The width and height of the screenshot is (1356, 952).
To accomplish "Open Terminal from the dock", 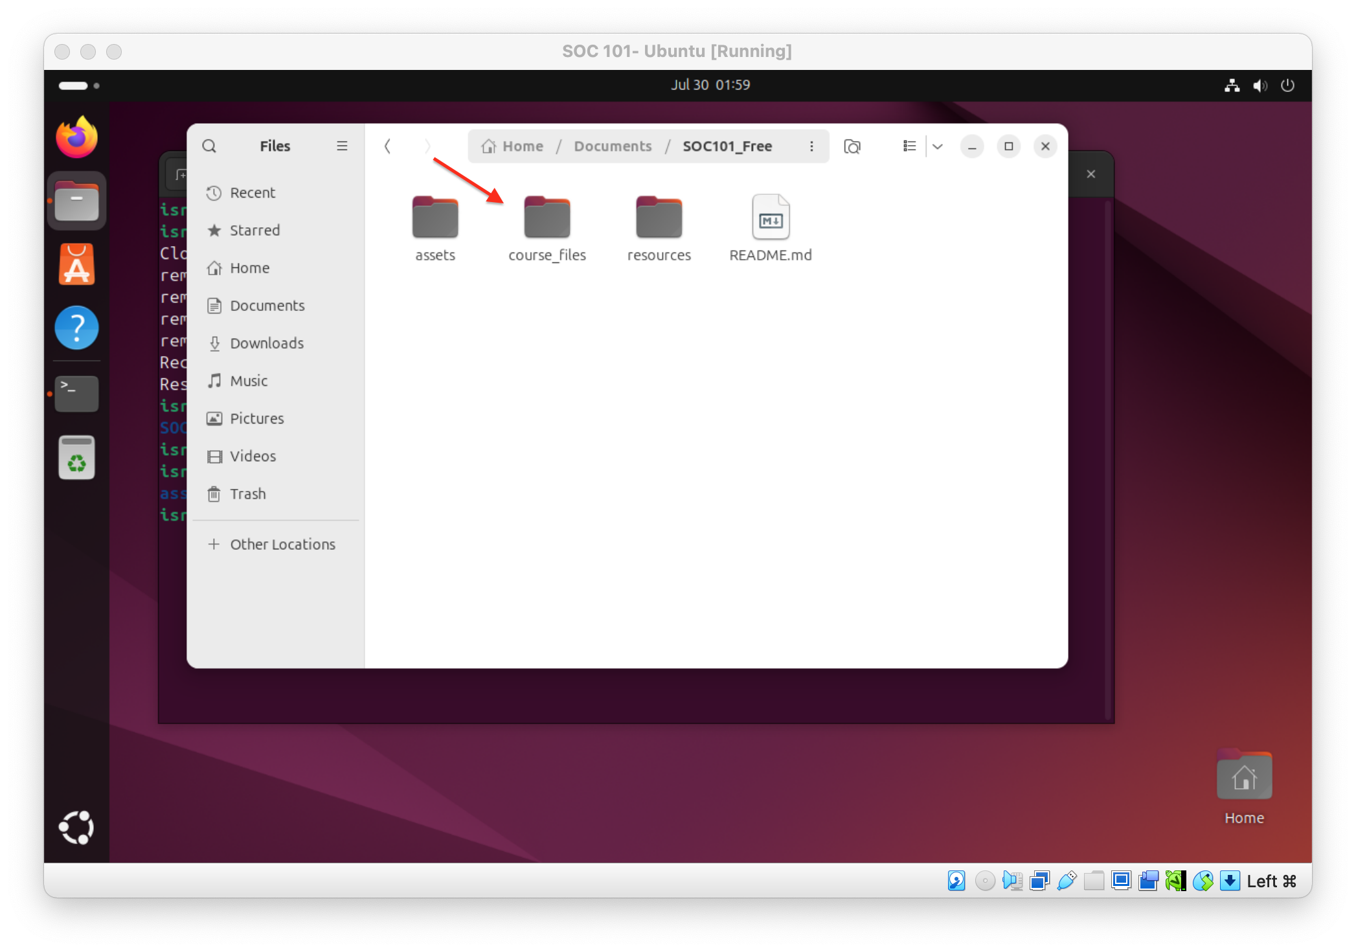I will [x=76, y=394].
